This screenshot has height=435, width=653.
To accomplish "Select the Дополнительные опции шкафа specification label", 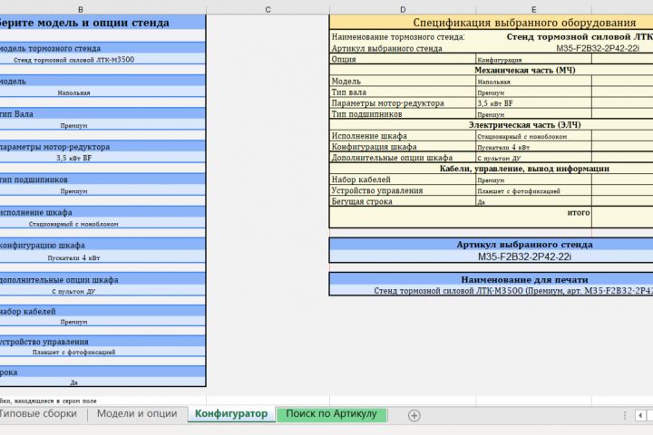I will (x=403, y=158).
